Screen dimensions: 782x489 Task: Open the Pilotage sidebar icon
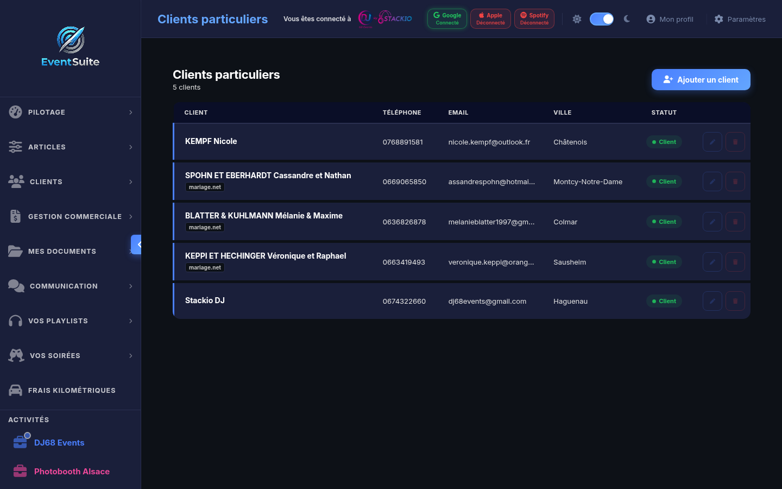pos(15,112)
